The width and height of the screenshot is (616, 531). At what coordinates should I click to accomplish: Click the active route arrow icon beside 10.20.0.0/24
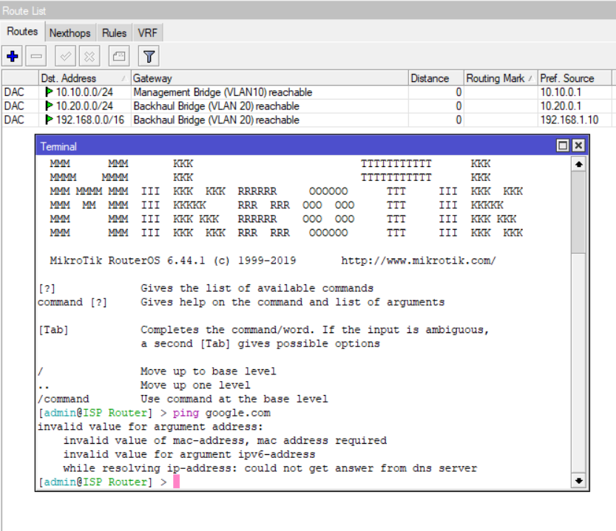tap(49, 106)
